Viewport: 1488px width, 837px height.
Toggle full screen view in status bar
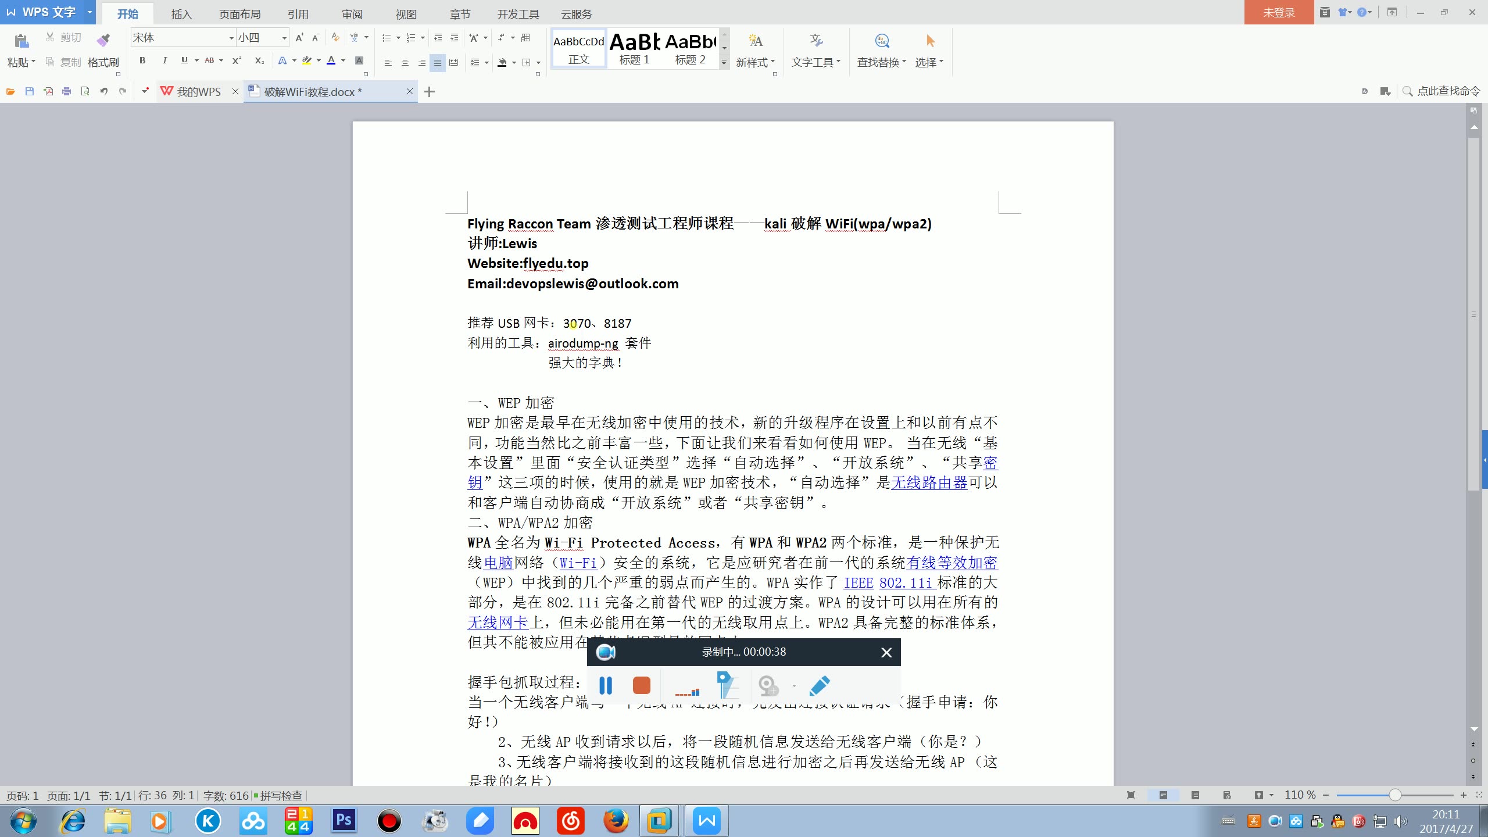pyautogui.click(x=1131, y=795)
